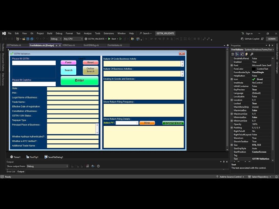Click the Open File folder icon
The height and width of the screenshot is (209, 279).
coord(24,39)
